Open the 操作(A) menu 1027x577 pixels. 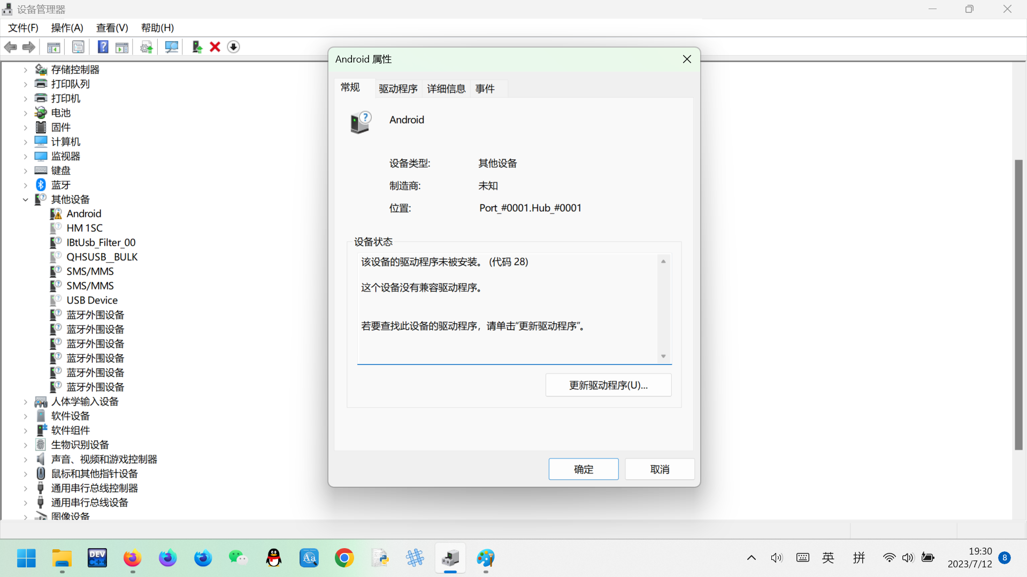[67, 28]
